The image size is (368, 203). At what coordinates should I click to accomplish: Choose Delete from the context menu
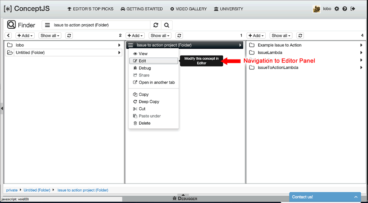click(x=153, y=123)
